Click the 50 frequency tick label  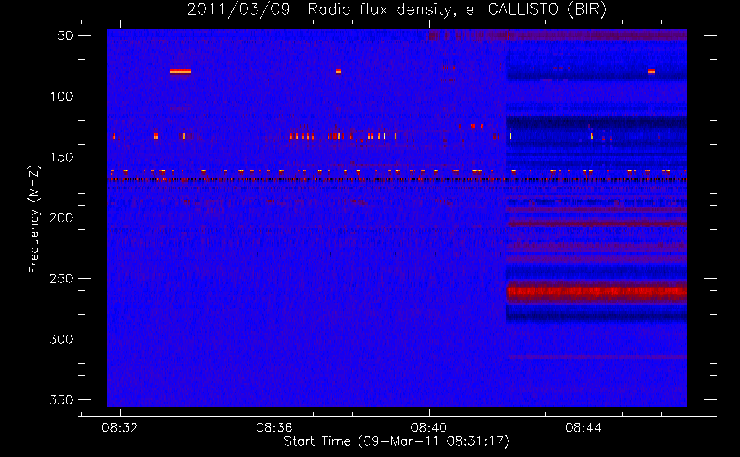tap(65, 36)
